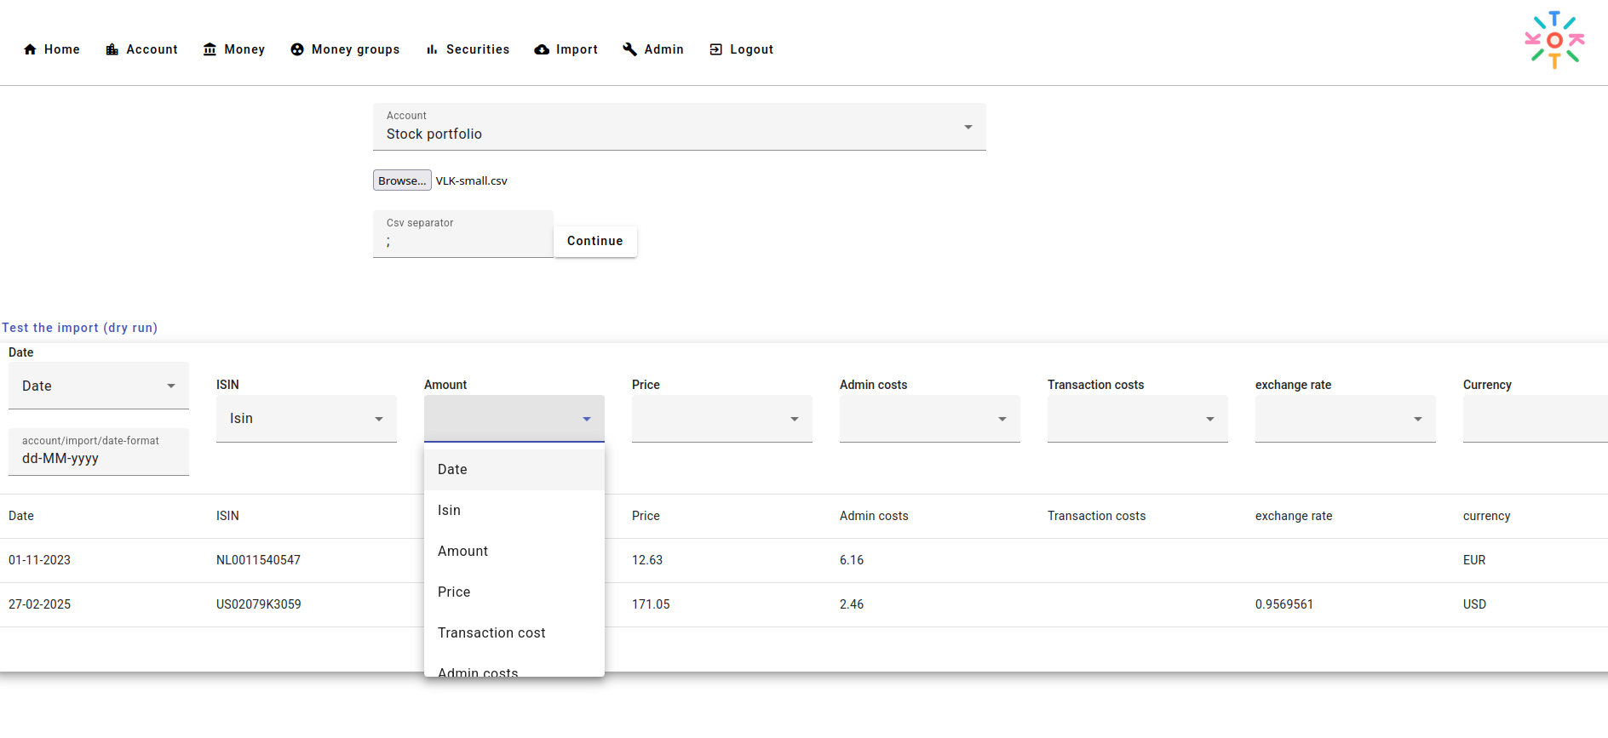Open the Transaction costs mapping dropdown
This screenshot has height=738, width=1608.
click(1138, 419)
